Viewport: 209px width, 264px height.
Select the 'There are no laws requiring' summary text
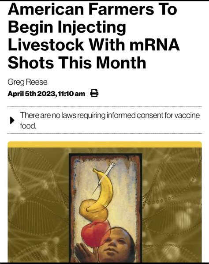110,121
